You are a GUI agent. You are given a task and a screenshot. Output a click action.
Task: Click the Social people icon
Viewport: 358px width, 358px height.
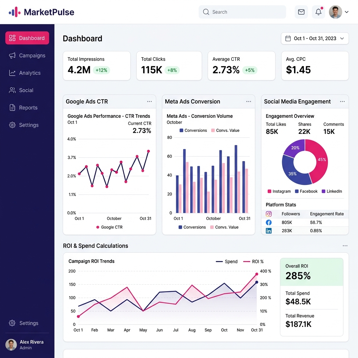(x=12, y=90)
